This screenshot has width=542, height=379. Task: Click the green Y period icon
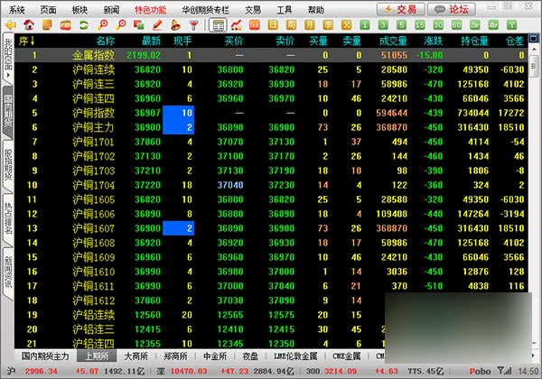point(511,25)
